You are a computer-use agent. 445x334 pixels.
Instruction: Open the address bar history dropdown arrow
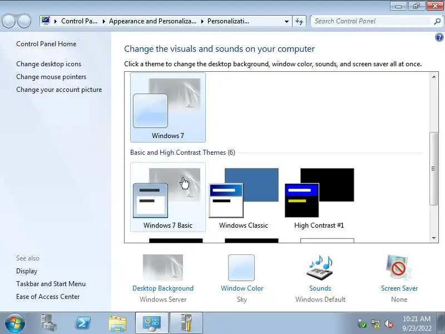click(286, 21)
